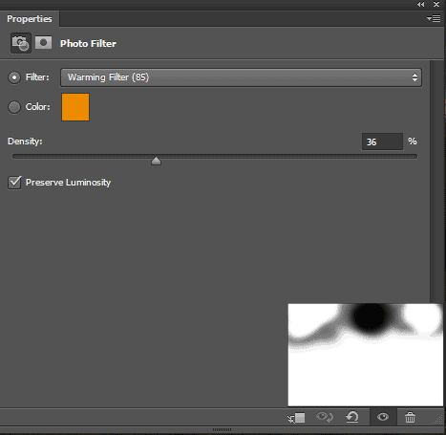Click the Density slider handle
Screen dimensions: 446x435
156,161
